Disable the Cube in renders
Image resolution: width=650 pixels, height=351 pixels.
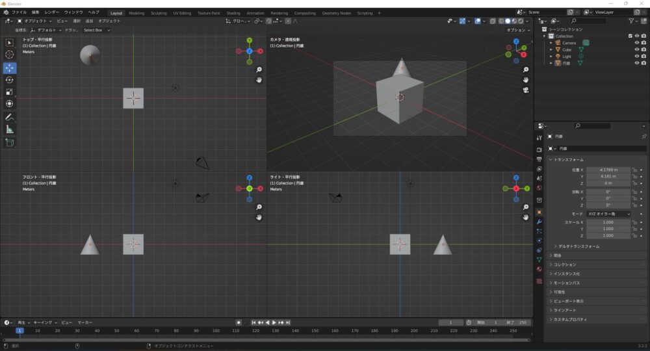(x=643, y=49)
